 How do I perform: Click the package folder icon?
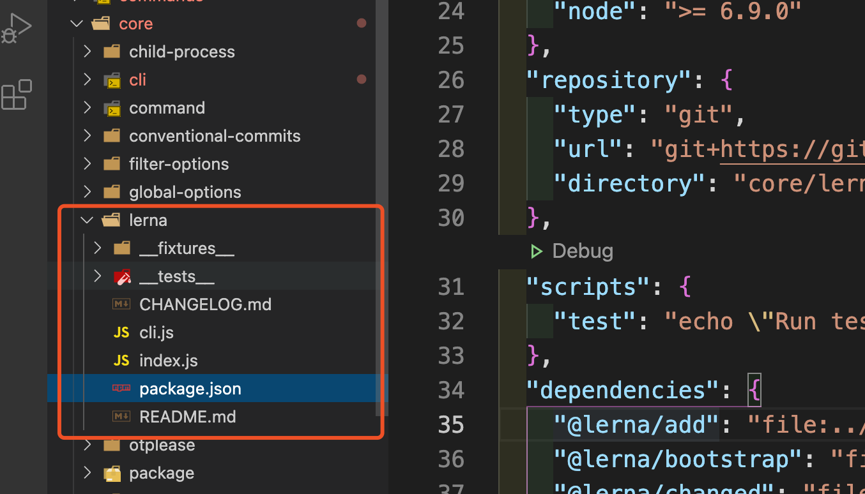pos(112,474)
